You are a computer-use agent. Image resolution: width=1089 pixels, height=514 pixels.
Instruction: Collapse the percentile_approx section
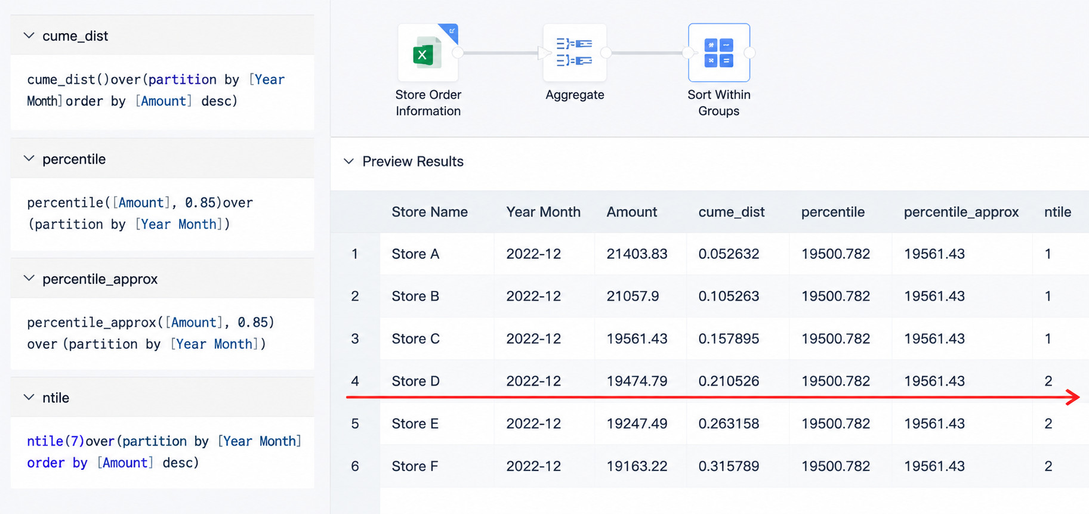[x=29, y=278]
